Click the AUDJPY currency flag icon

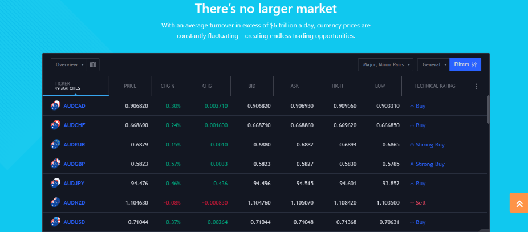55,183
